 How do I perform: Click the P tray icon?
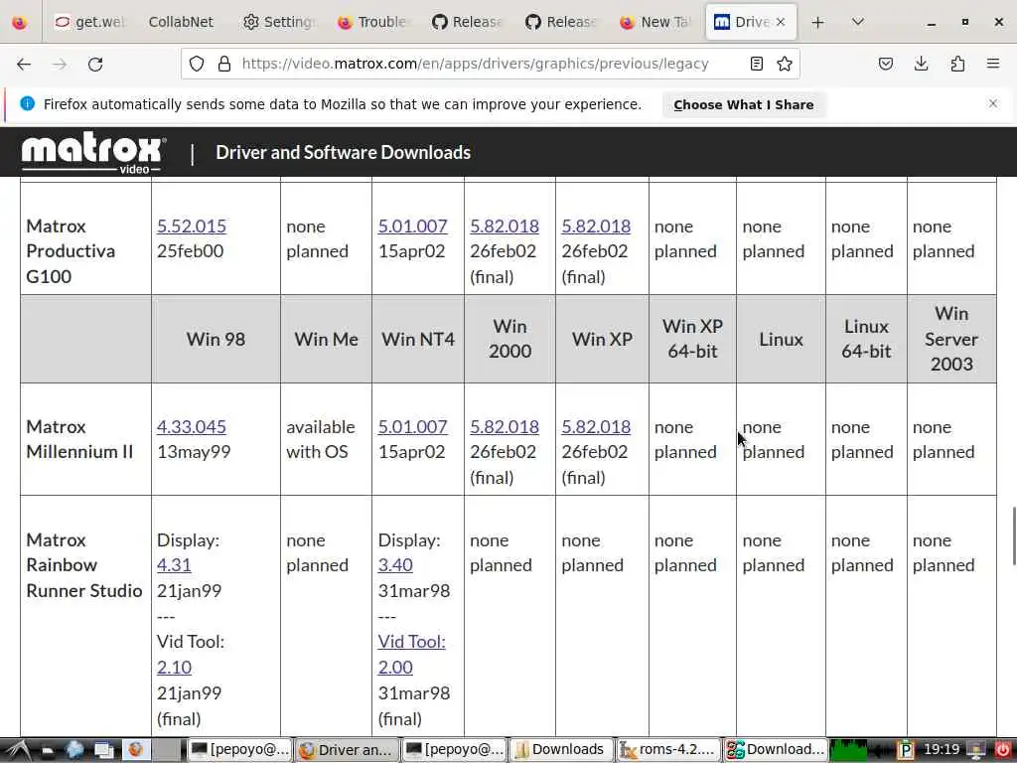[x=906, y=750]
